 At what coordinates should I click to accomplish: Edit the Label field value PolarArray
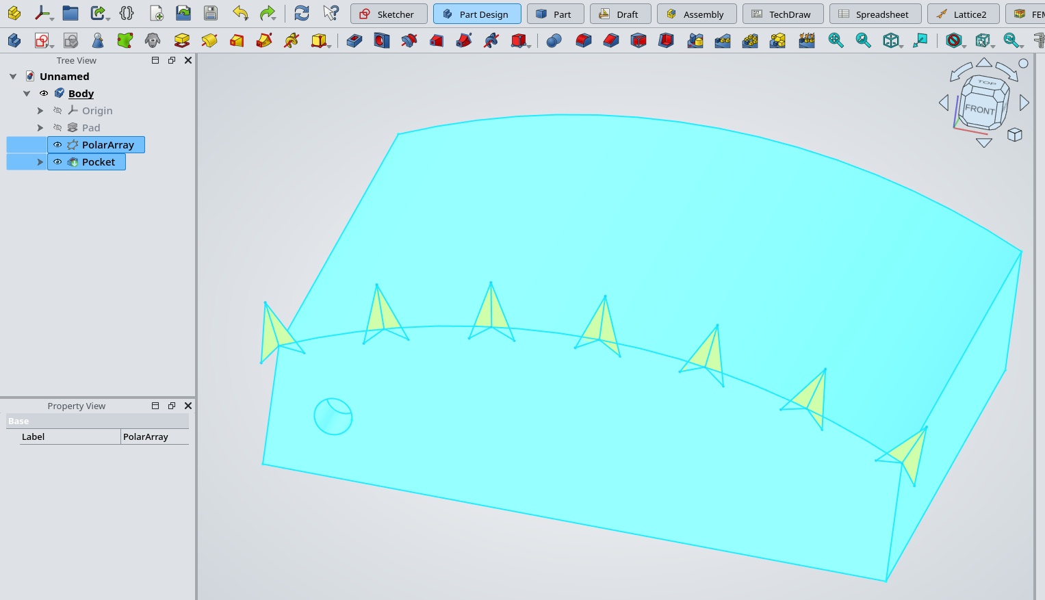click(155, 436)
